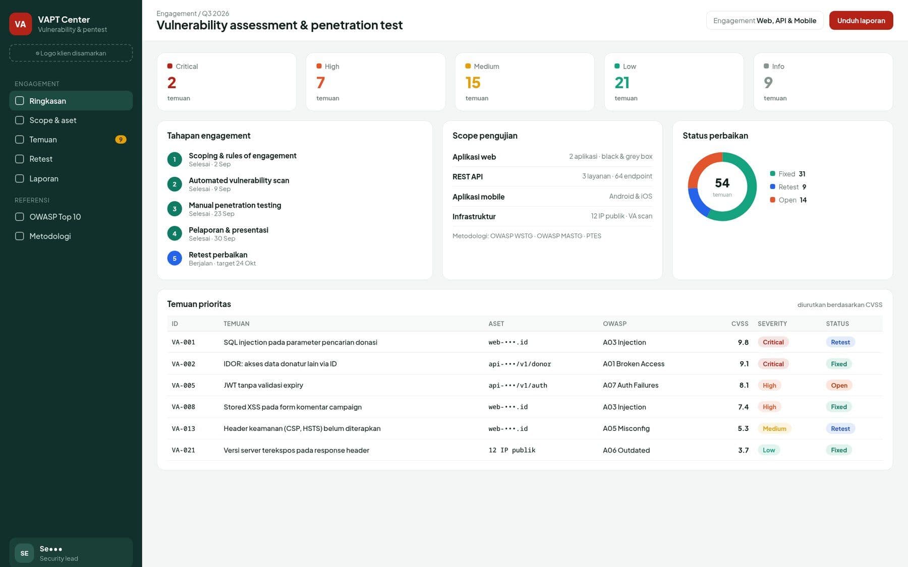Go to Temuan section in sidebar
Image resolution: width=908 pixels, height=567 pixels.
[71, 140]
